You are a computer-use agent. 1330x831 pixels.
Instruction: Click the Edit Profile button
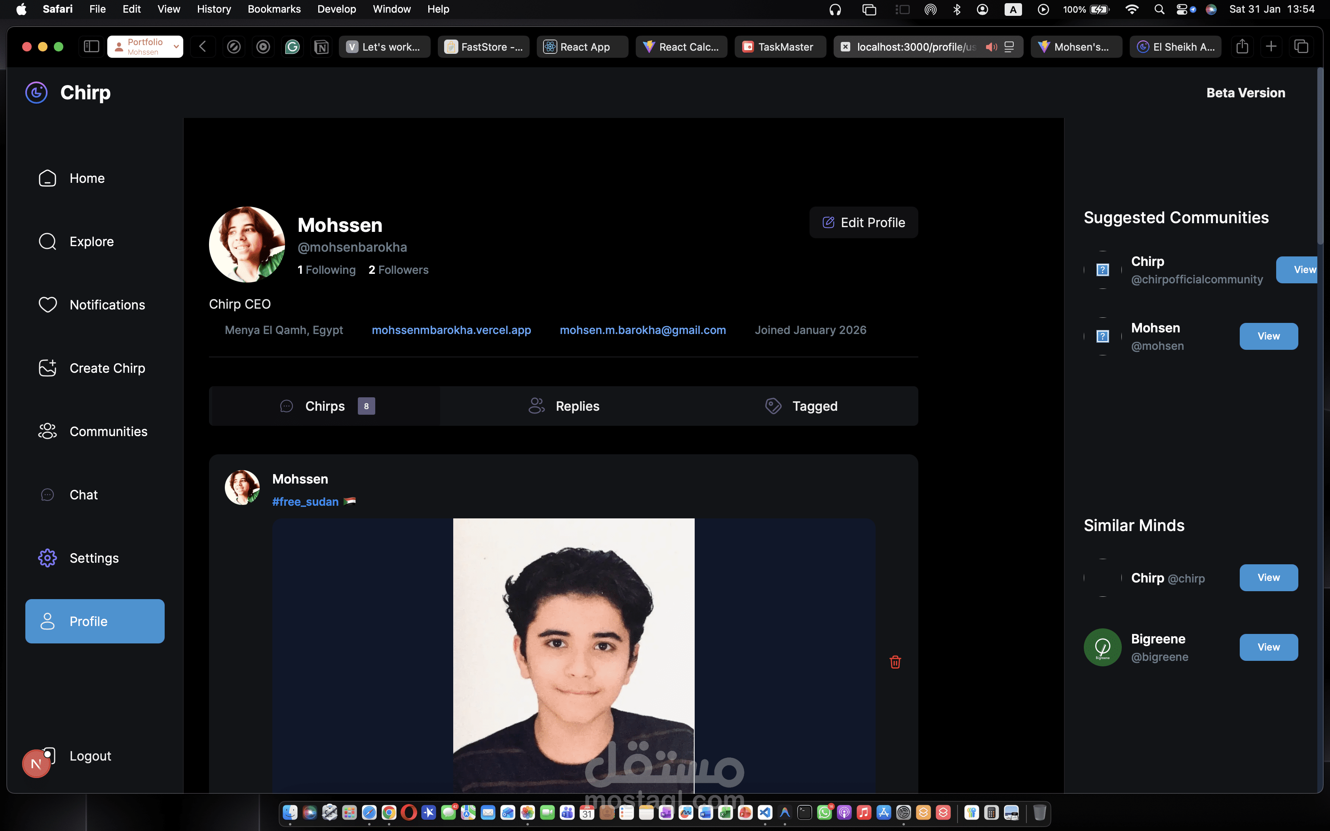863,222
